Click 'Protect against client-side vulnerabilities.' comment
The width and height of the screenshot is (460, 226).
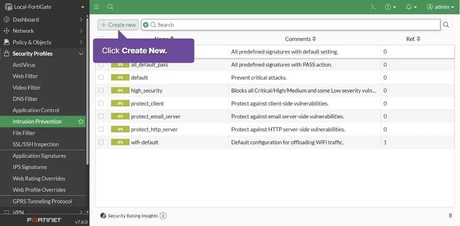coord(279,103)
